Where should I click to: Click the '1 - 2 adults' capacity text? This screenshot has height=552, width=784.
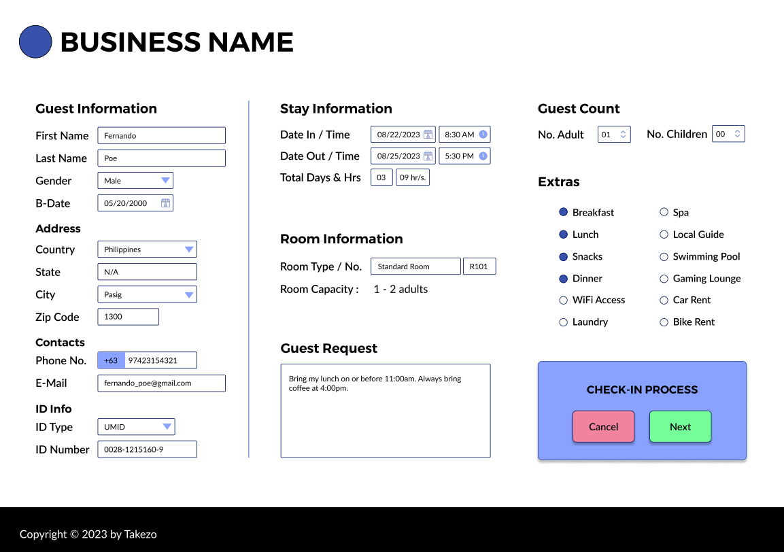[400, 289]
